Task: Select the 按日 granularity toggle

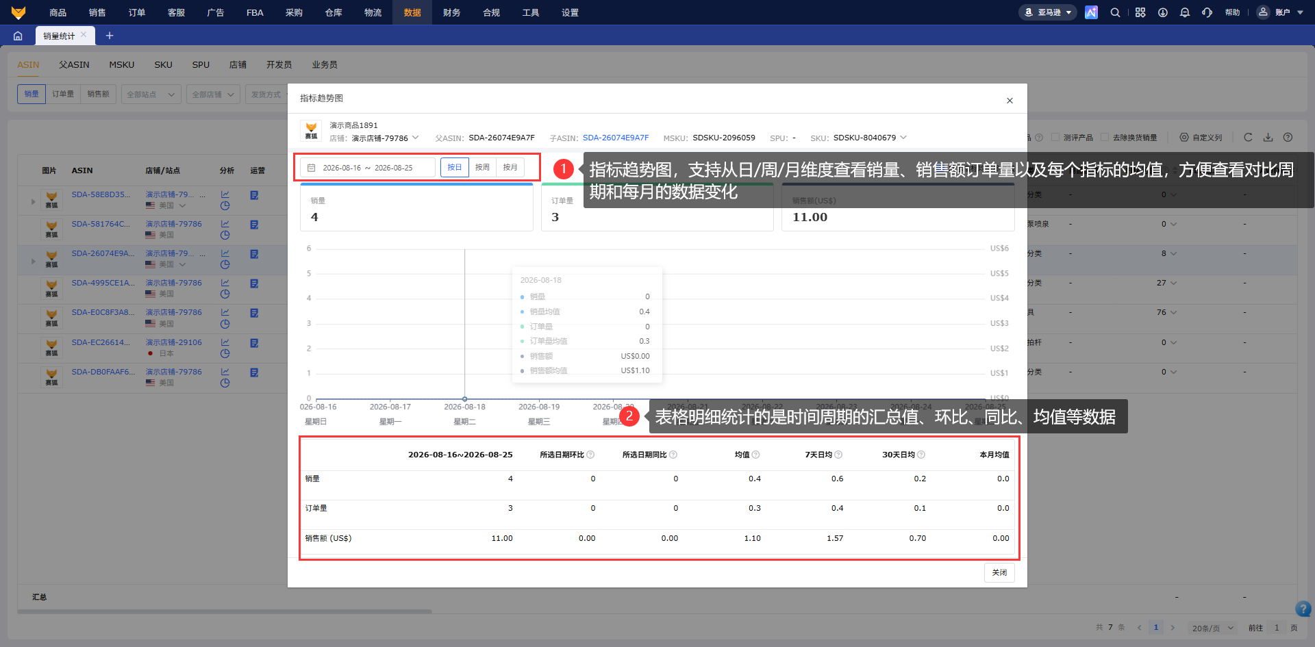Action: point(455,167)
